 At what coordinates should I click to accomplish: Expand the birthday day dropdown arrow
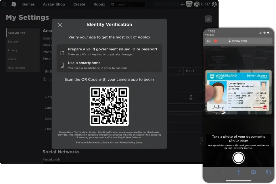point(179,71)
